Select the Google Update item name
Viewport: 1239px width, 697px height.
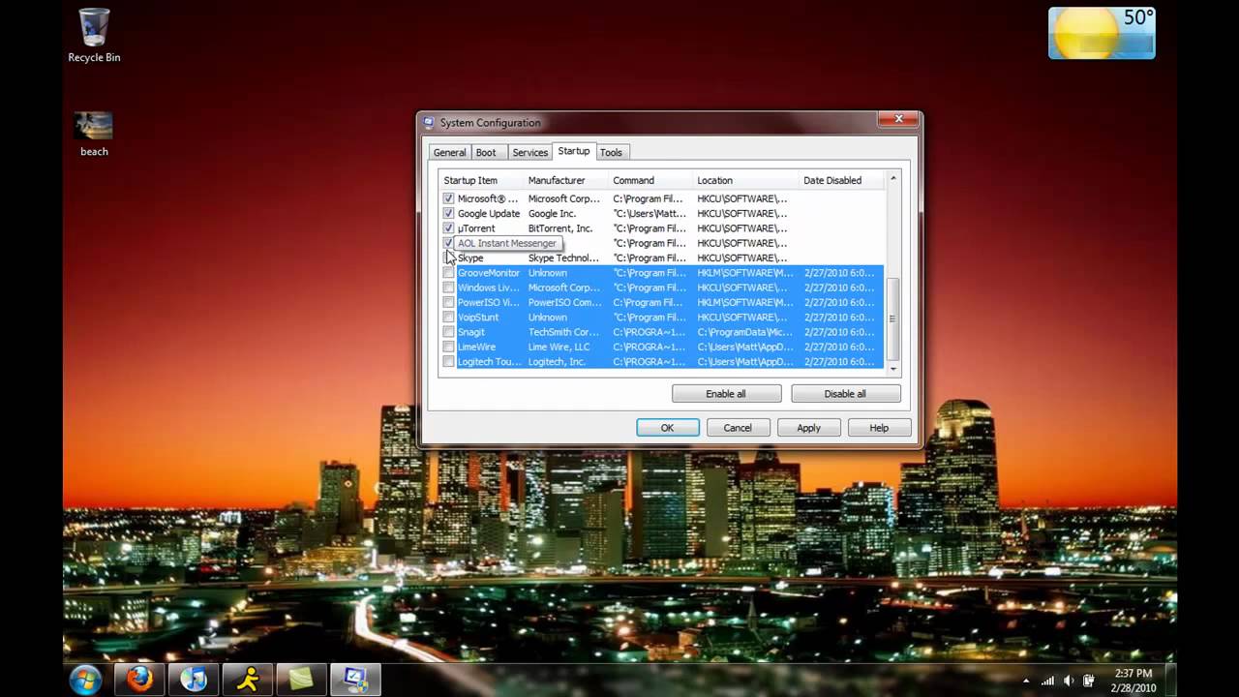489,213
